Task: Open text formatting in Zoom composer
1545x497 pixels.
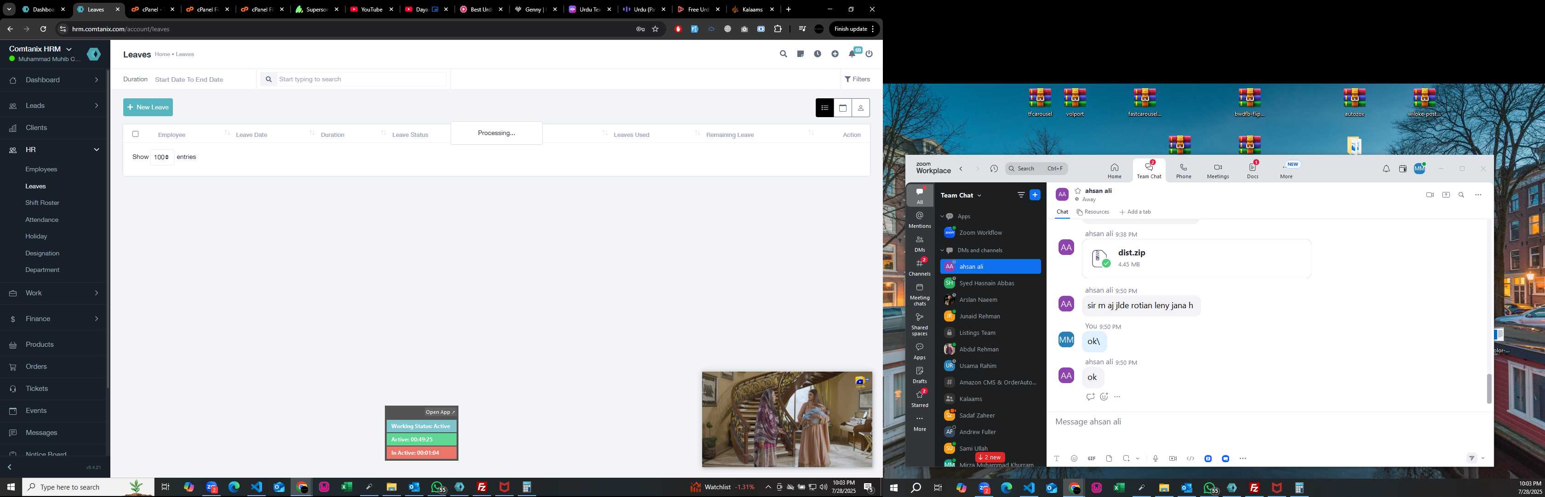Action: (1057, 459)
